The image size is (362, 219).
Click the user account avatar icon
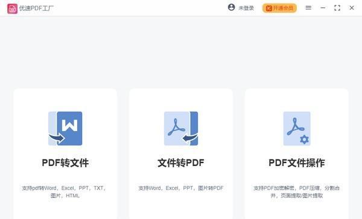[x=231, y=7]
